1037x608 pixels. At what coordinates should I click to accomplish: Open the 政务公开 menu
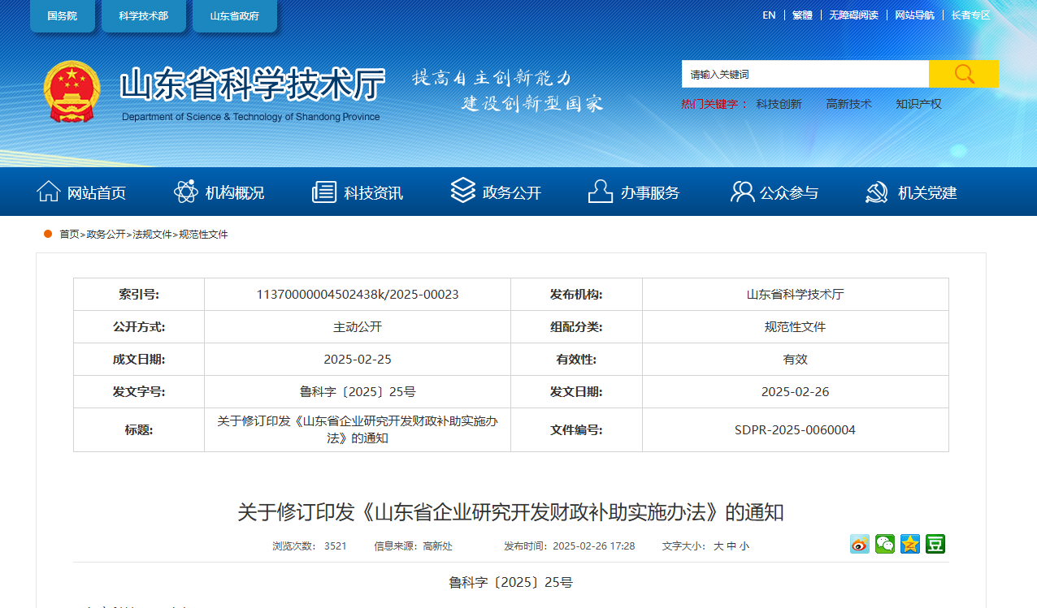(x=496, y=192)
